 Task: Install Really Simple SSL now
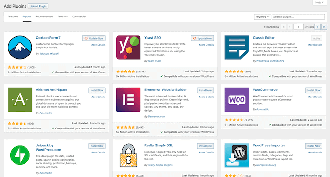[206, 146]
